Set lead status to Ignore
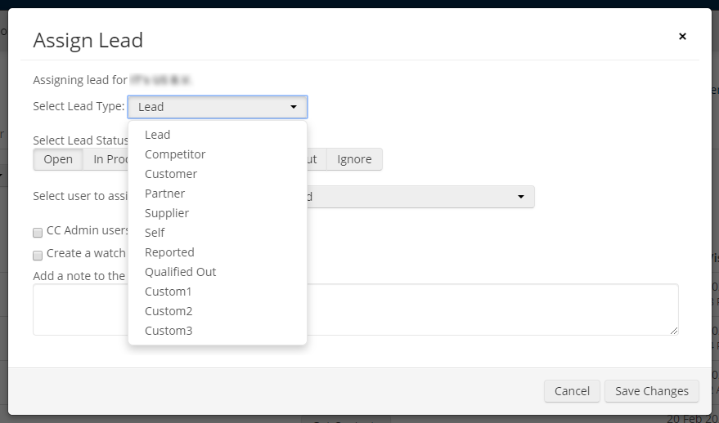The image size is (719, 423). pyautogui.click(x=354, y=159)
